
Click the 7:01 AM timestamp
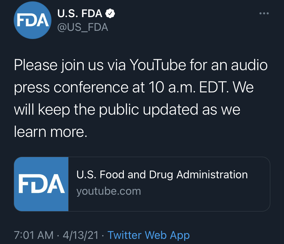34,235
